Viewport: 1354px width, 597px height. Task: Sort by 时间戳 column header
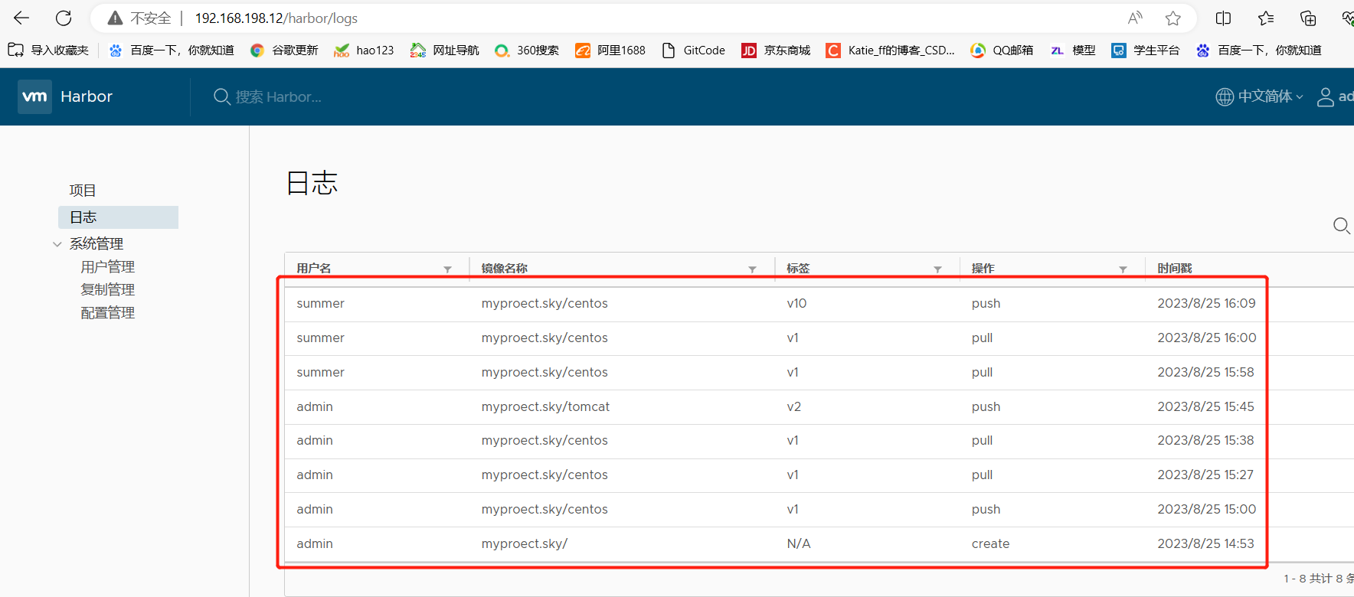tap(1175, 269)
